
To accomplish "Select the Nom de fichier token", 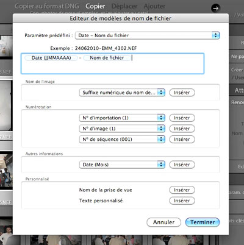I will pyautogui.click(x=107, y=58).
